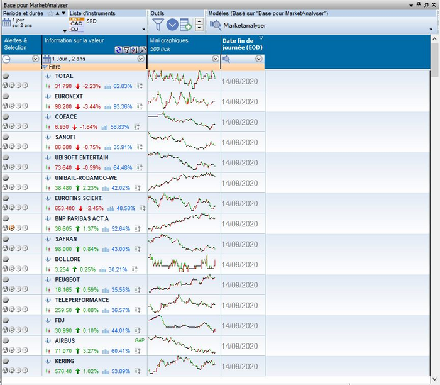Click the pin icon in the title bar
Viewport: 440px width, 385px height.
click(419, 4)
